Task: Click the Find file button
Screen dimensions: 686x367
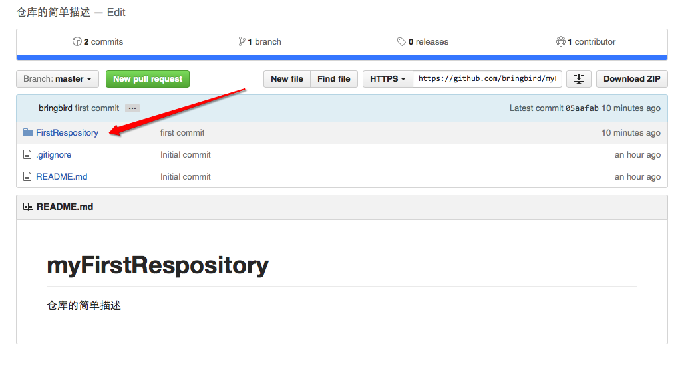Action: (334, 79)
